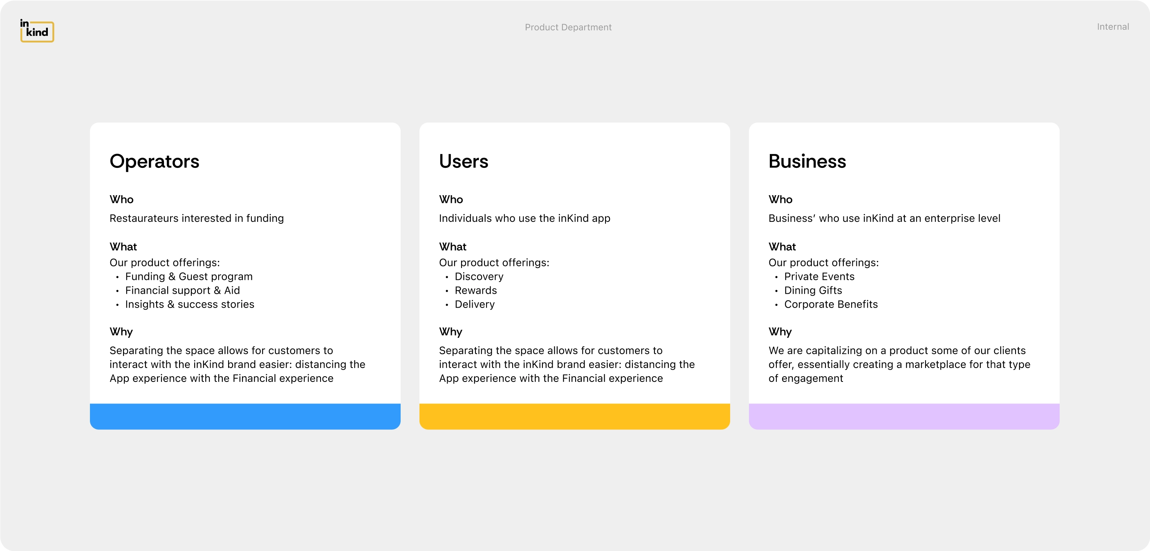
Task: Click the Rewards bullet item
Action: click(475, 290)
